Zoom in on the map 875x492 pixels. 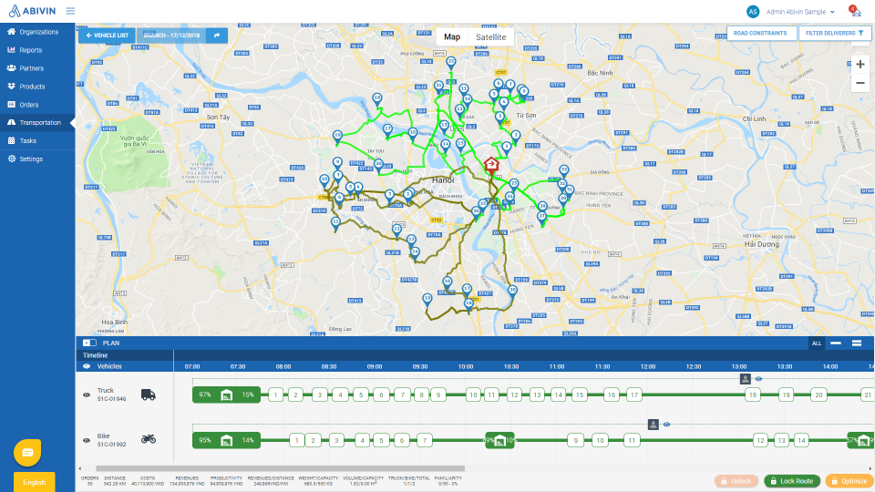[x=860, y=65]
